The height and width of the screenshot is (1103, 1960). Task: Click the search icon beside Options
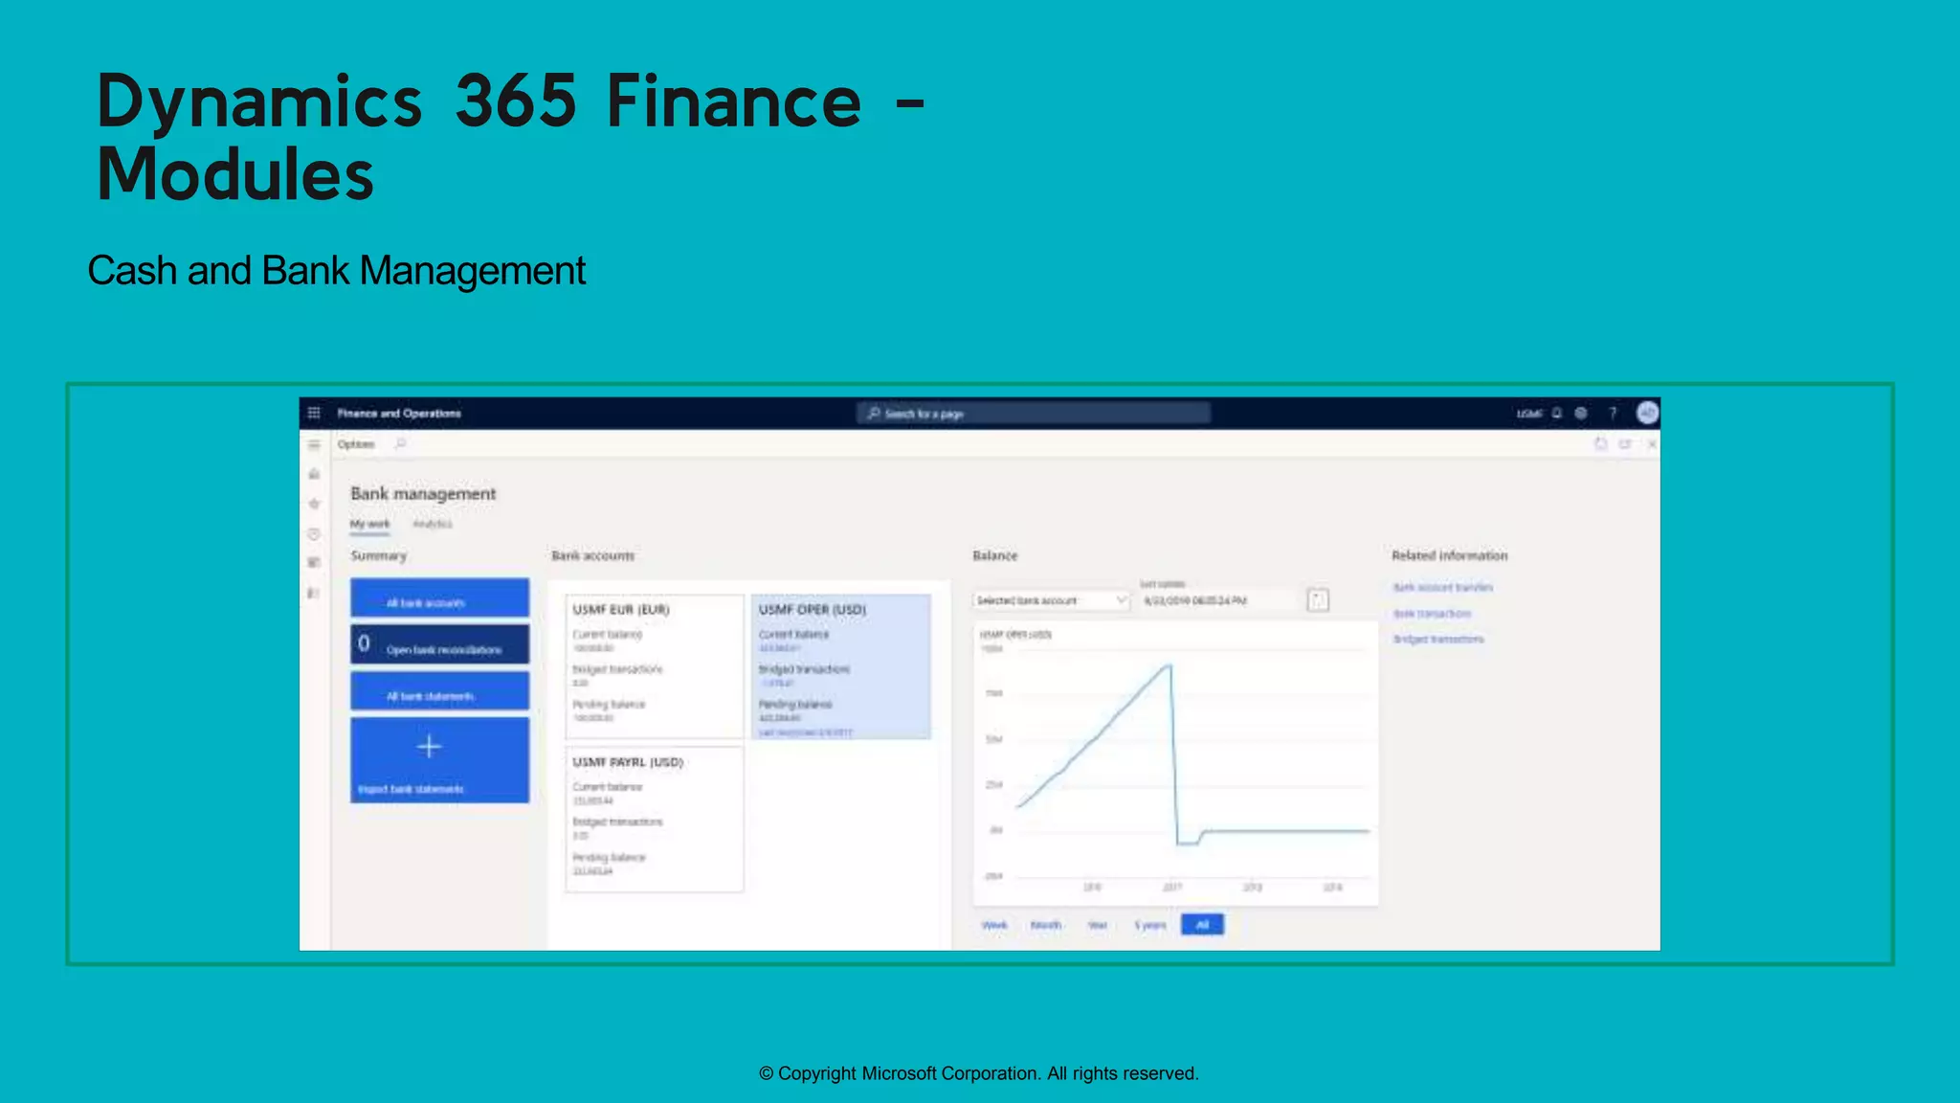click(400, 444)
